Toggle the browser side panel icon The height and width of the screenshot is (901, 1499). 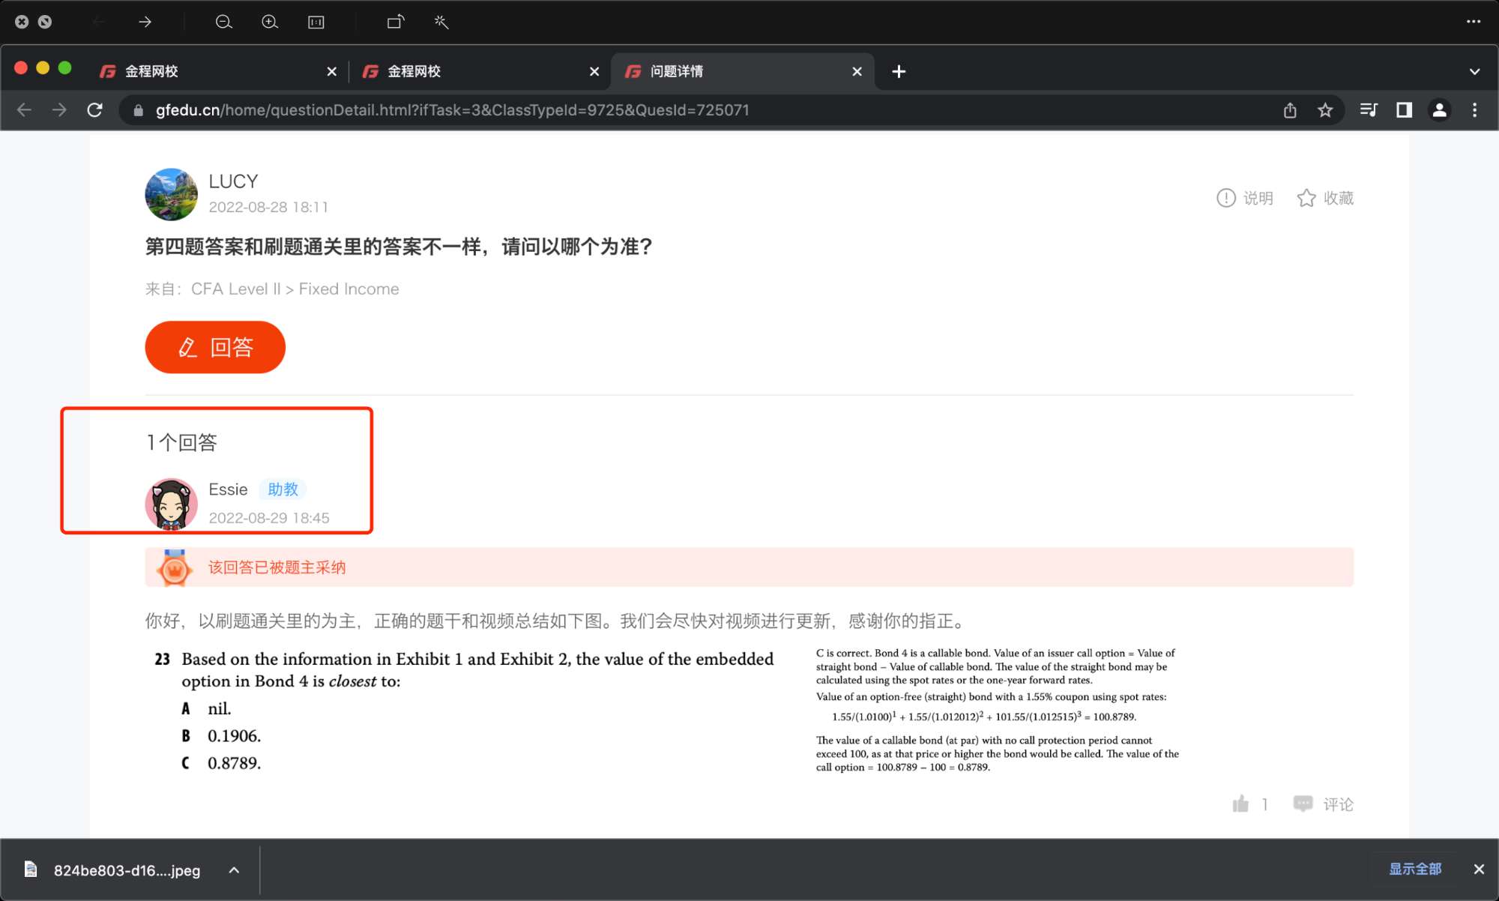(1404, 110)
